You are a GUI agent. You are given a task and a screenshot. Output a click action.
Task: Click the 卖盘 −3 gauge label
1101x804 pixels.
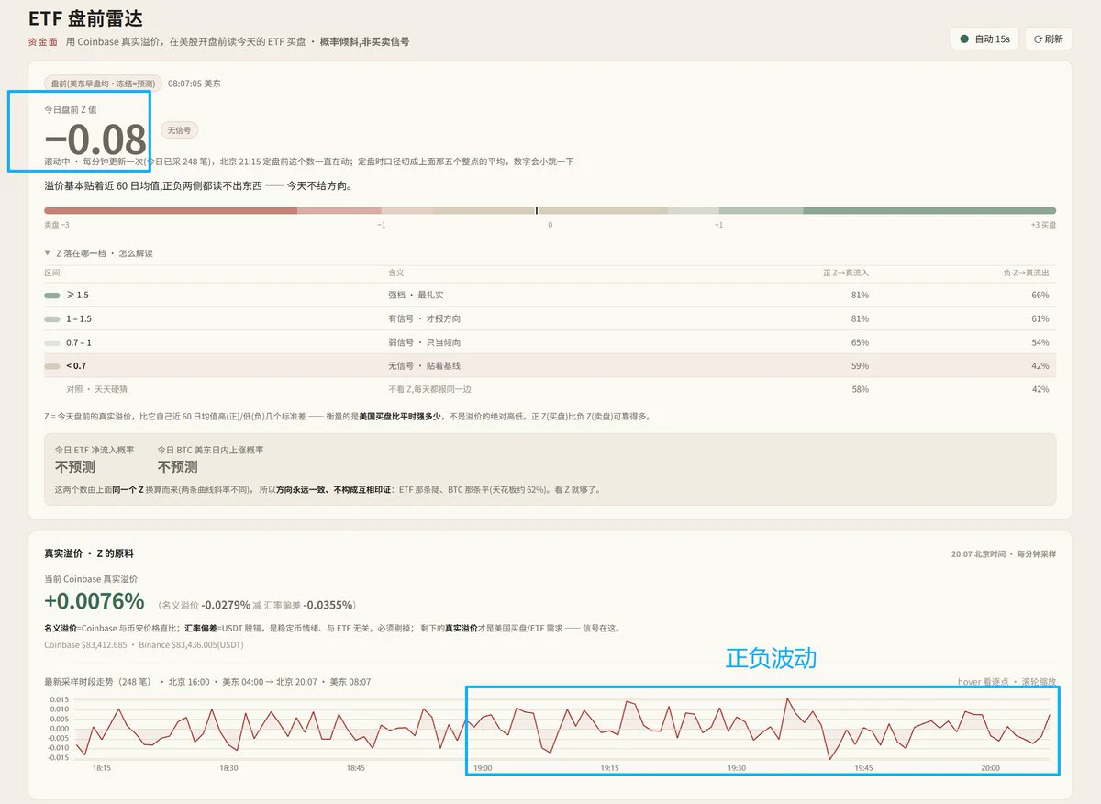57,225
